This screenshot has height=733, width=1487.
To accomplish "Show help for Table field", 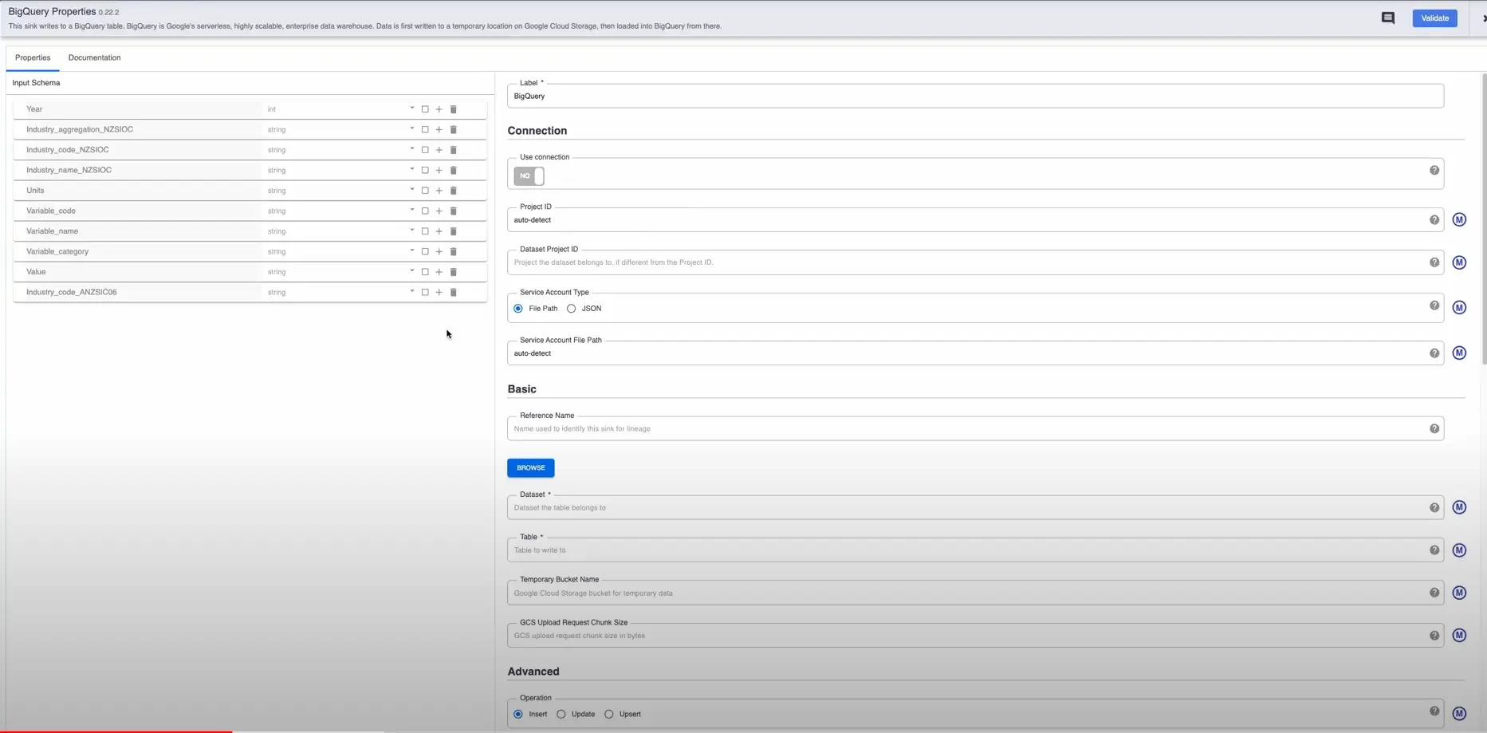I will [x=1434, y=550].
